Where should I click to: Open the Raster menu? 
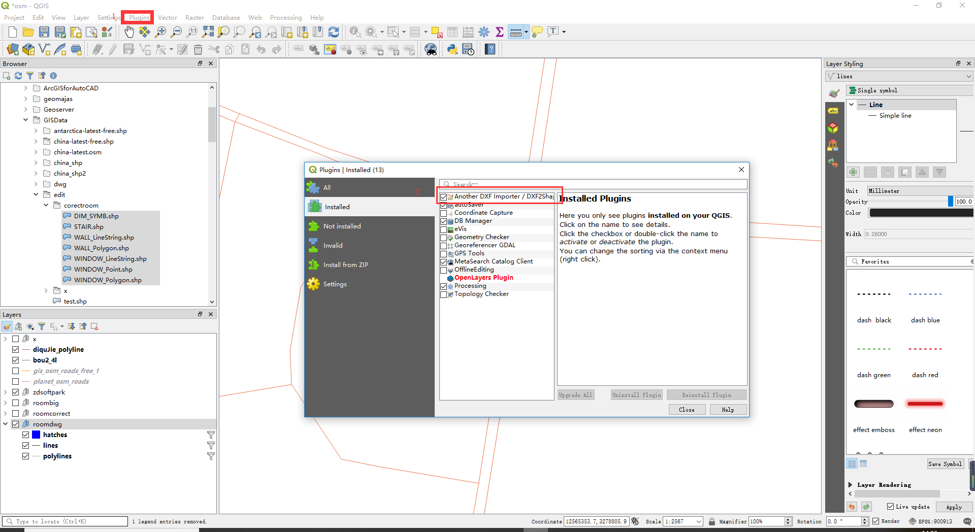coord(194,17)
